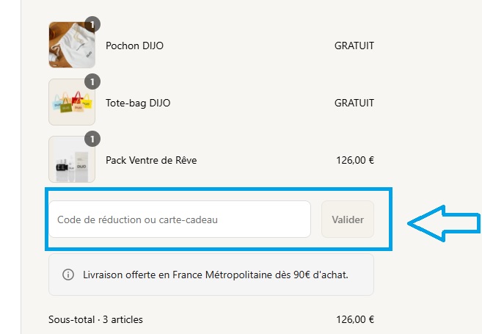
Task: Click the 126,00 € price of Pack Ventre de Rêve
Action: point(355,160)
